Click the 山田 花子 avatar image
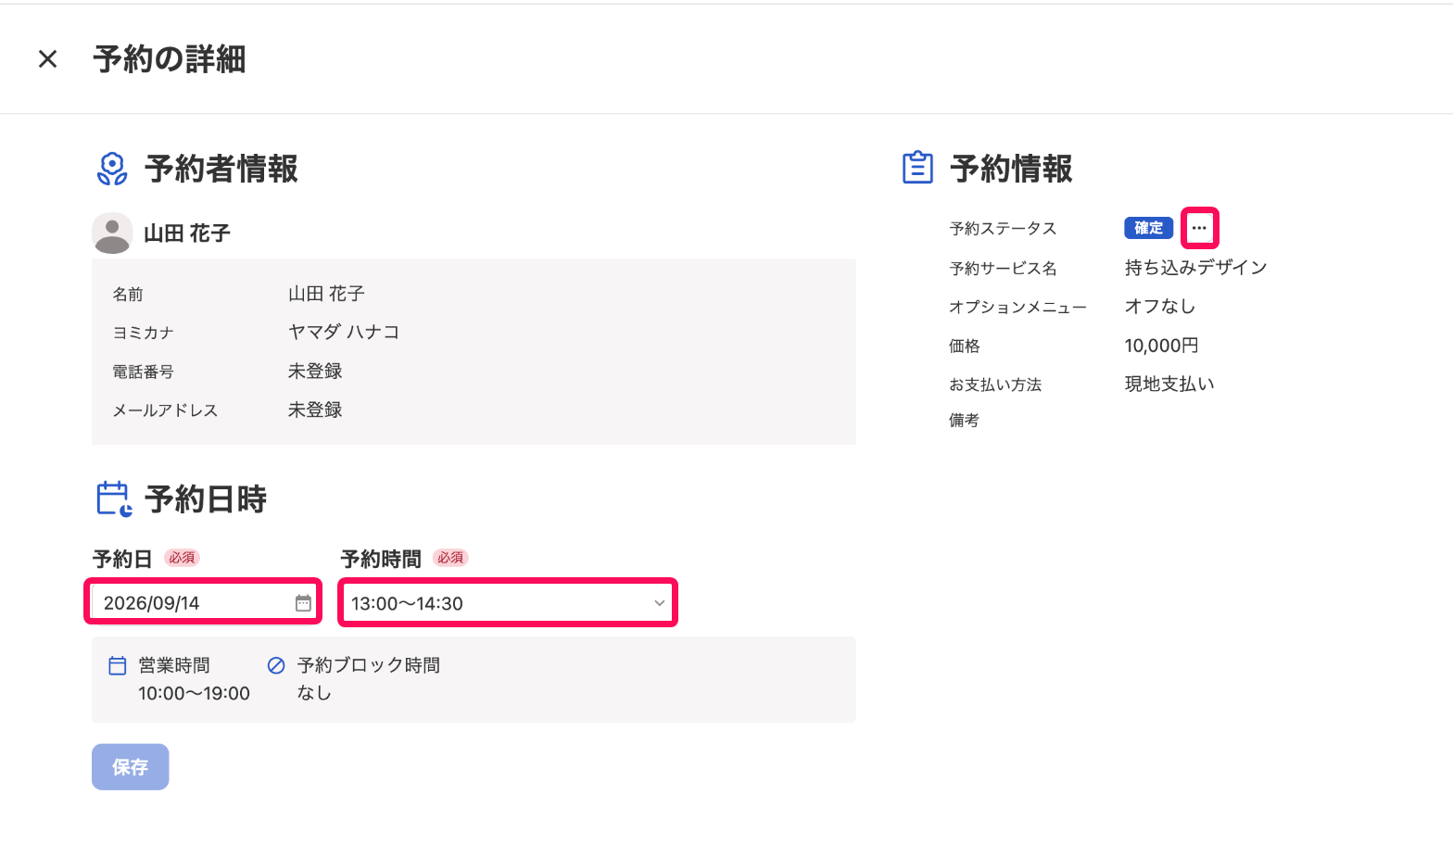 [x=112, y=233]
